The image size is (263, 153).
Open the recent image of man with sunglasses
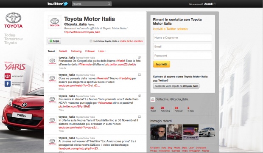(x=158, y=132)
